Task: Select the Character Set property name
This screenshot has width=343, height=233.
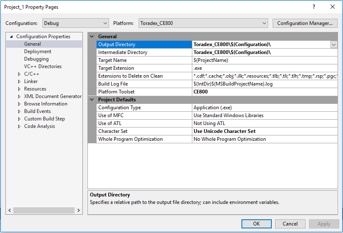Action: coord(113,131)
